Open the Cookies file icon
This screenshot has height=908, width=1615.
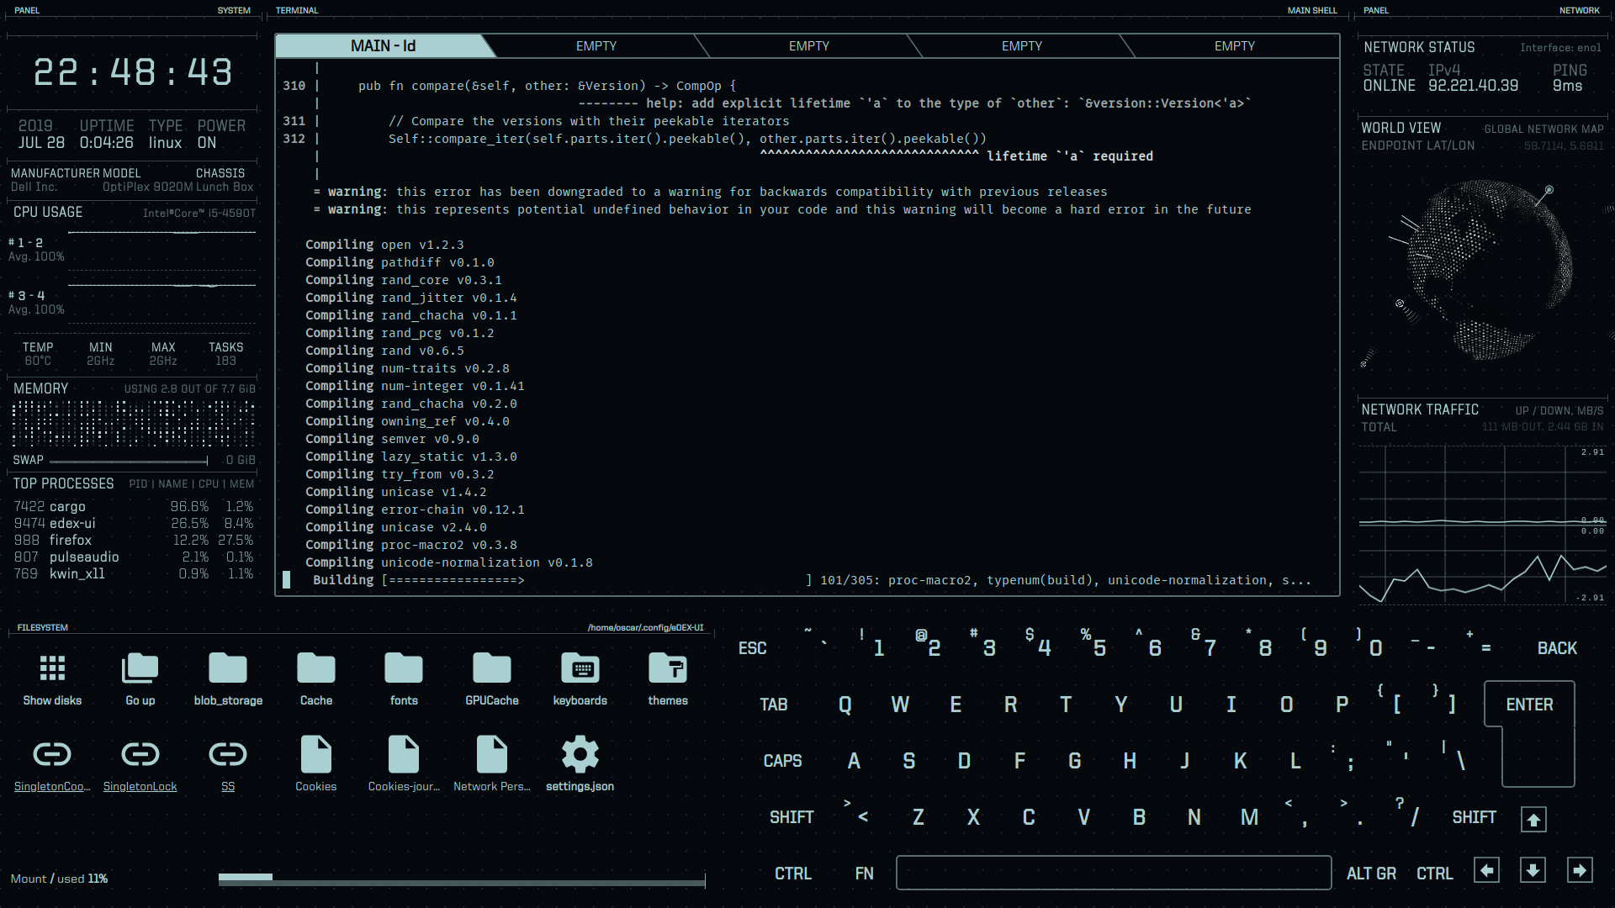[316, 755]
